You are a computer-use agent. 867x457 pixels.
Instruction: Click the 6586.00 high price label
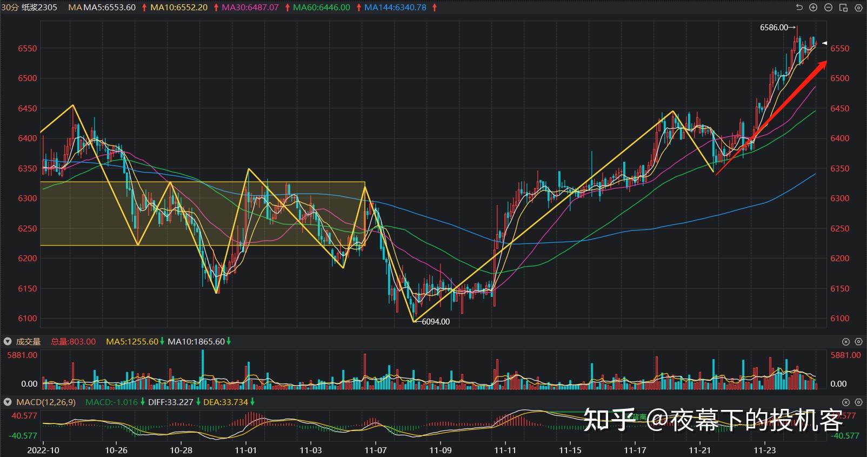click(774, 28)
